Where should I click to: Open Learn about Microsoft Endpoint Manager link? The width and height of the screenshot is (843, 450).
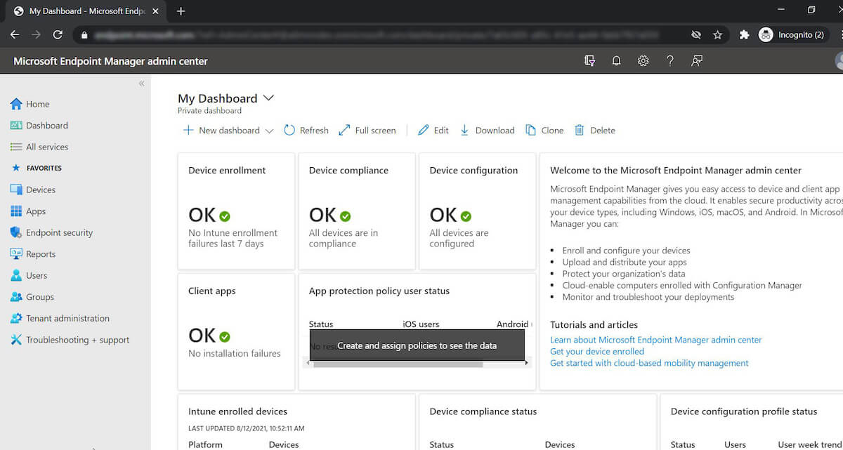click(x=656, y=340)
